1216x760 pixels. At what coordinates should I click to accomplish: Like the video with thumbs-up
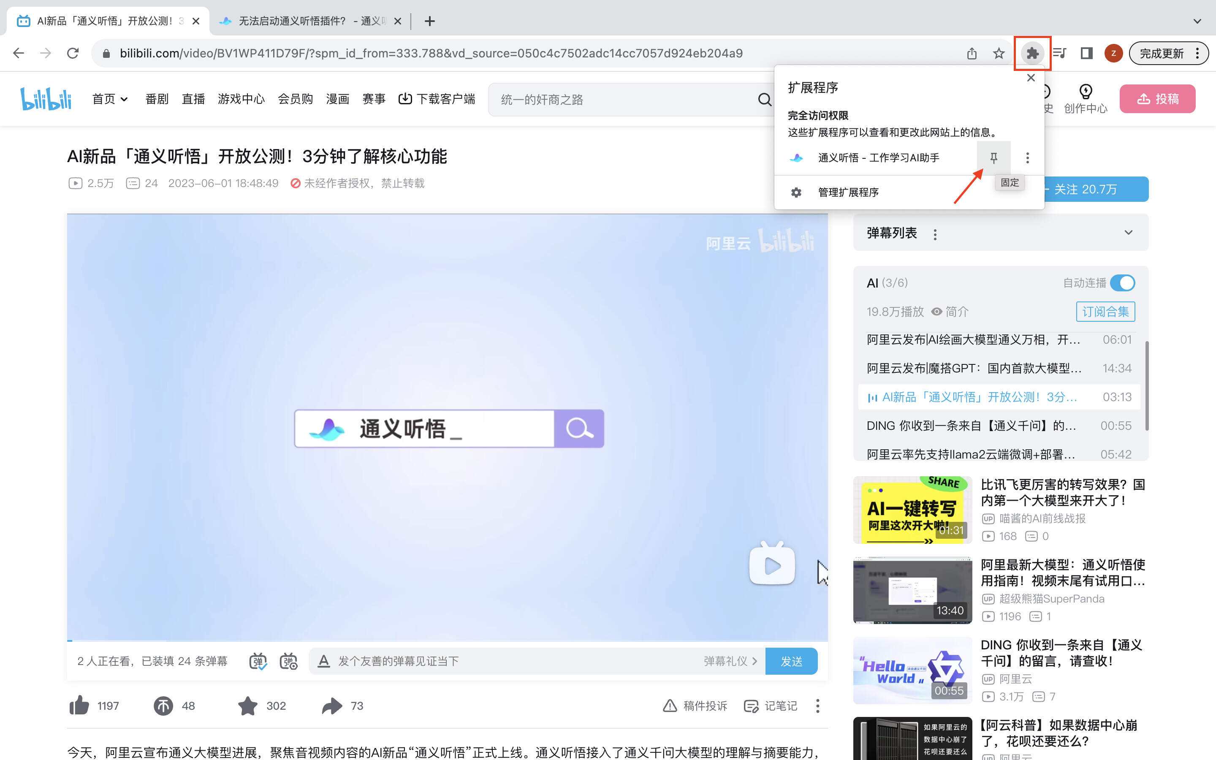click(79, 706)
